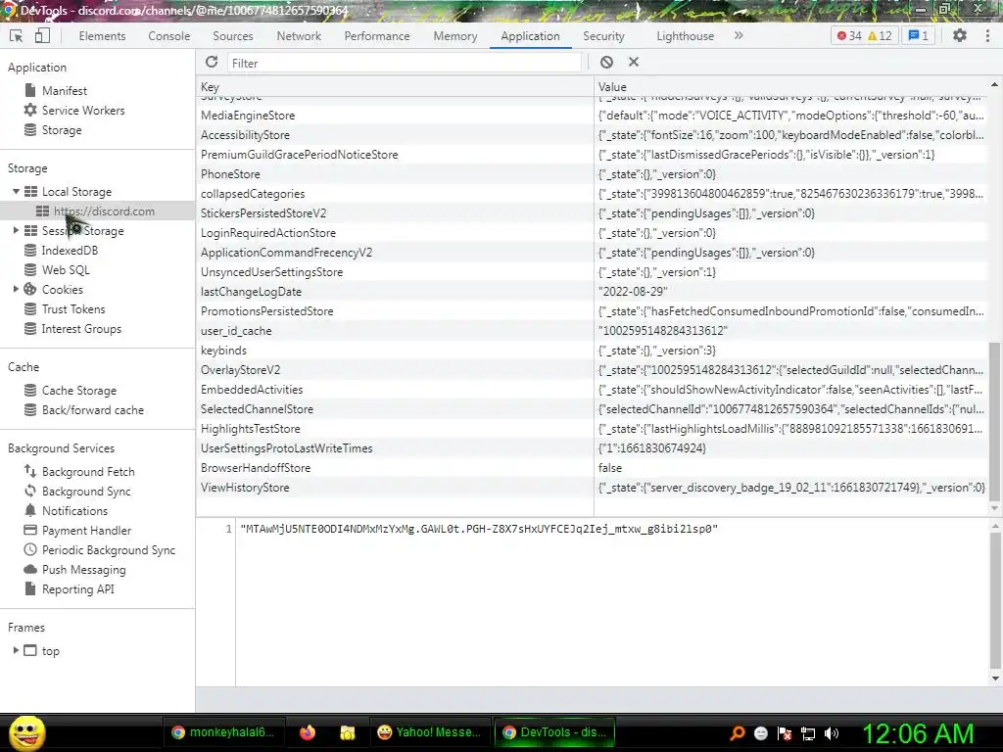
Task: Open the Lighthouse tab
Action: coord(685,36)
